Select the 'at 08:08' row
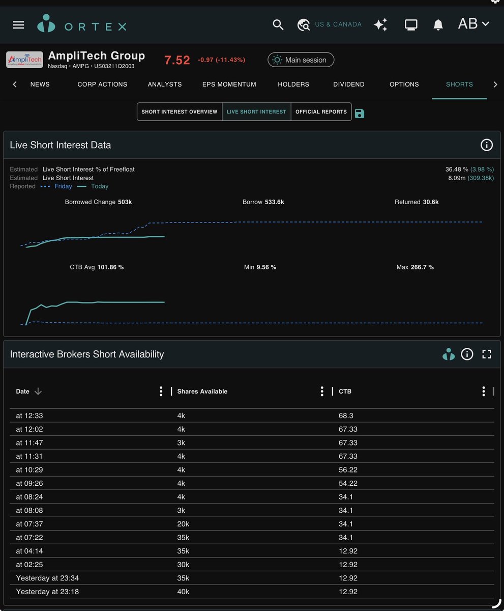The image size is (504, 611). tap(252, 510)
